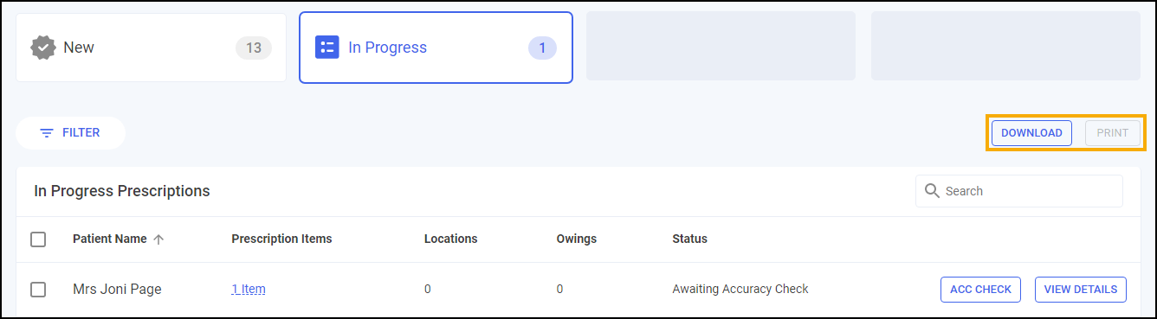
Task: Sort by the Patient Name column
Action: tap(110, 239)
